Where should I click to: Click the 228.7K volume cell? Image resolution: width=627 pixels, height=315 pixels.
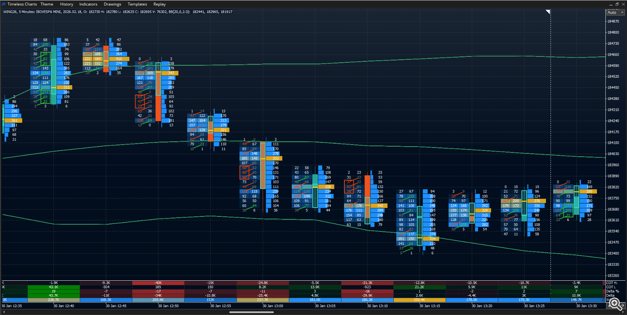(54, 300)
